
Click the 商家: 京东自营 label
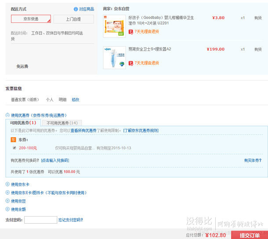click(116, 9)
